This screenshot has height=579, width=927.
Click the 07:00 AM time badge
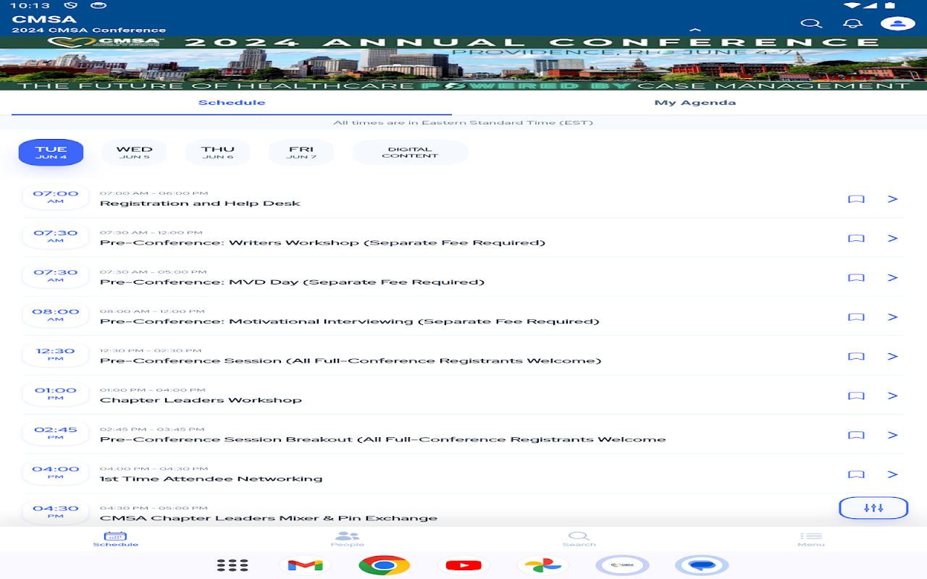(x=56, y=197)
